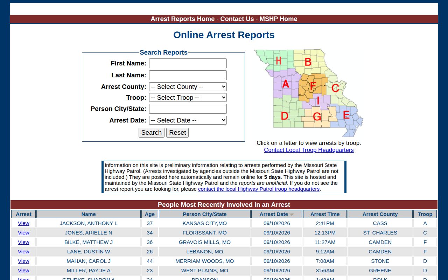The image size is (448, 280).
Task: Select Troop E on the map
Action: coord(346,115)
